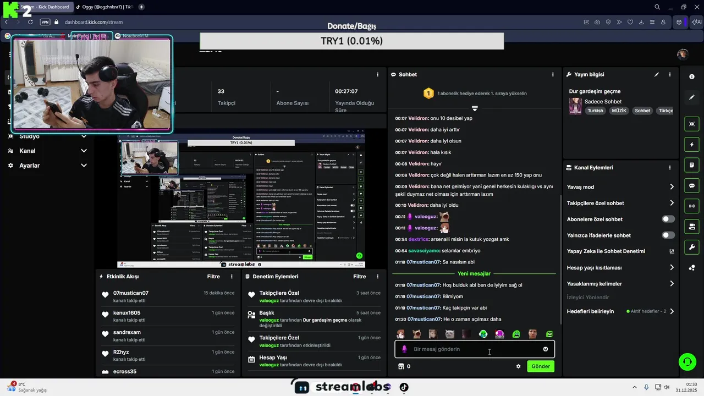Toggle Abonelere özel sohbet switch
The height and width of the screenshot is (396, 704).
point(668,219)
